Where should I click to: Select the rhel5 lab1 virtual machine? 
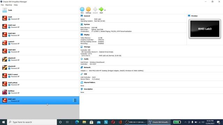40,35
